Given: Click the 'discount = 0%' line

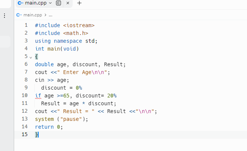Looking at the screenshot, I should [61, 88].
